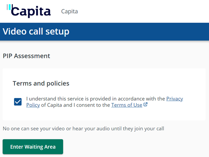Viewport: 209px width, 157px height.
Task: Click the Video call setup title
Action: tap(36, 32)
